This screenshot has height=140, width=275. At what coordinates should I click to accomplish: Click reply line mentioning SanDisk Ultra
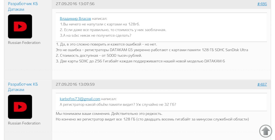[x=152, y=50]
